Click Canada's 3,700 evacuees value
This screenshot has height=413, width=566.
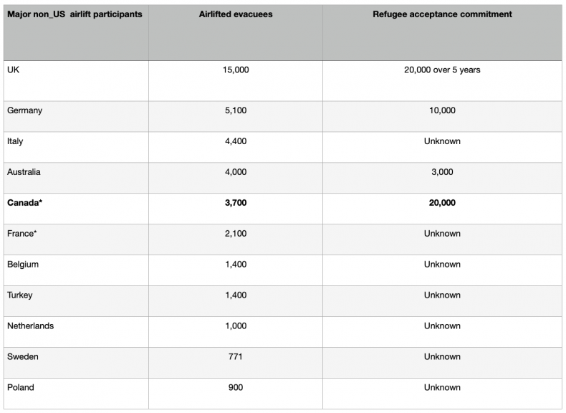(236, 204)
